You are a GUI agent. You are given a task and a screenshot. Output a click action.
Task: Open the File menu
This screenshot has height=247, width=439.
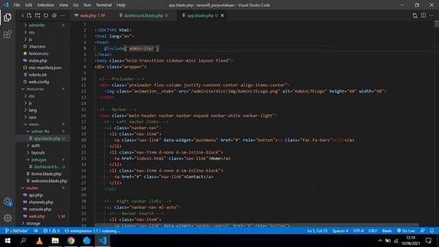point(16,5)
